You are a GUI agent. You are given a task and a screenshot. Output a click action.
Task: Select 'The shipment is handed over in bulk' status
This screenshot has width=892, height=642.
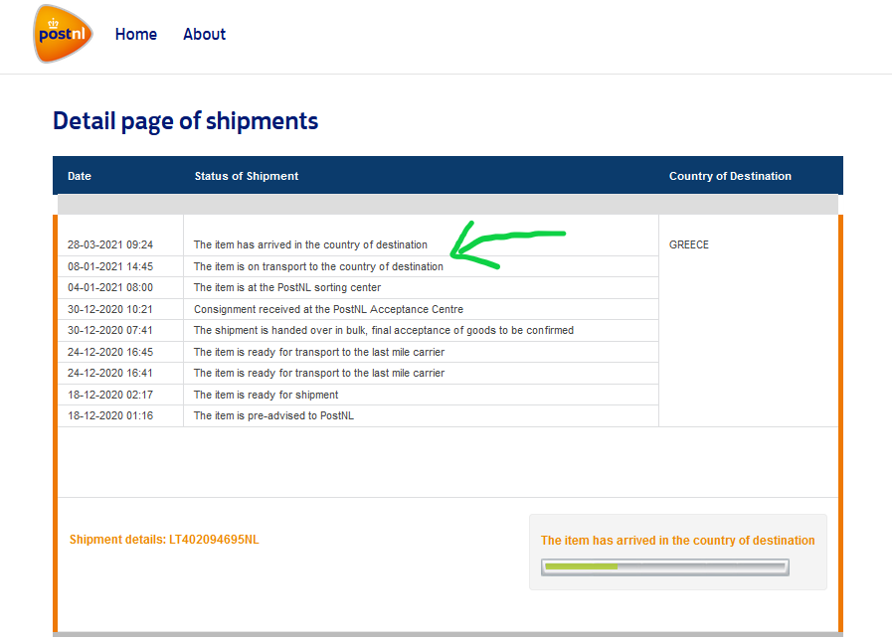pyautogui.click(x=384, y=330)
